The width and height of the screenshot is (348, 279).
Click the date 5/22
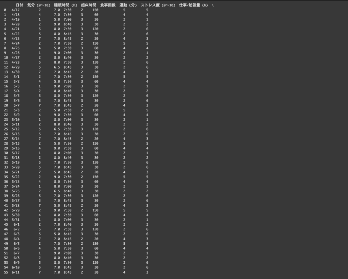pos(16,177)
